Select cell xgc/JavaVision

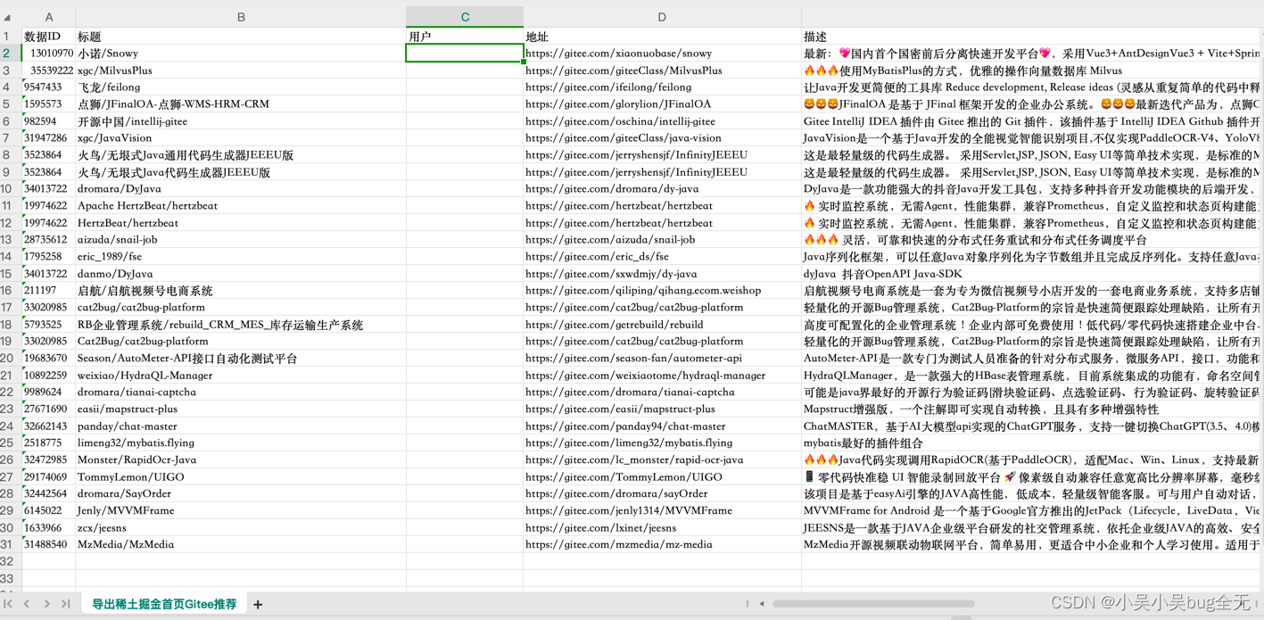[x=241, y=138]
